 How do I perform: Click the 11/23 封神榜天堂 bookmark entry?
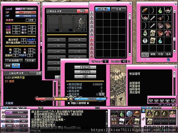click(15, 77)
